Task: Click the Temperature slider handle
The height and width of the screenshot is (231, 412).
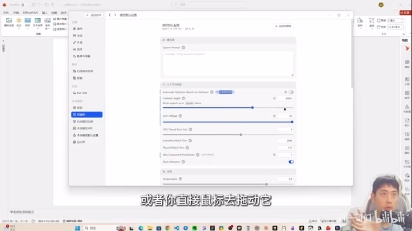Action: pyautogui.click(x=267, y=184)
